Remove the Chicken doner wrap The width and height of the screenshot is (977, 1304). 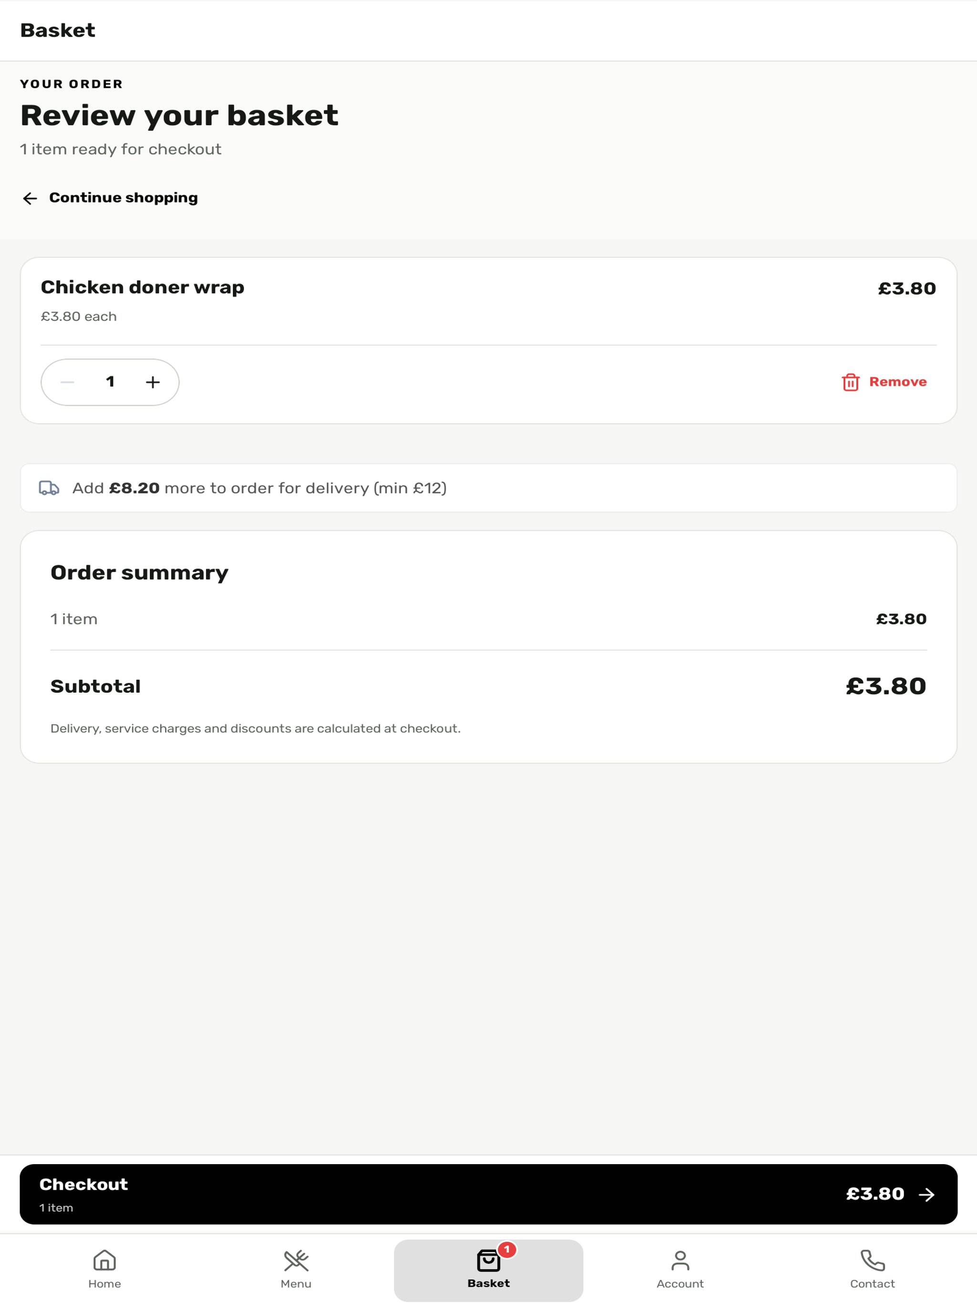(x=884, y=382)
